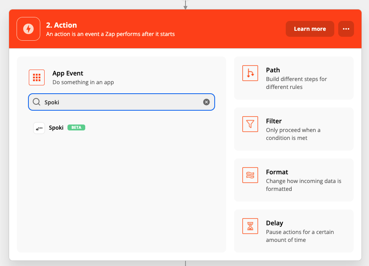This screenshot has height=266, width=369.
Task: Open the three-dot more options menu
Action: point(346,29)
